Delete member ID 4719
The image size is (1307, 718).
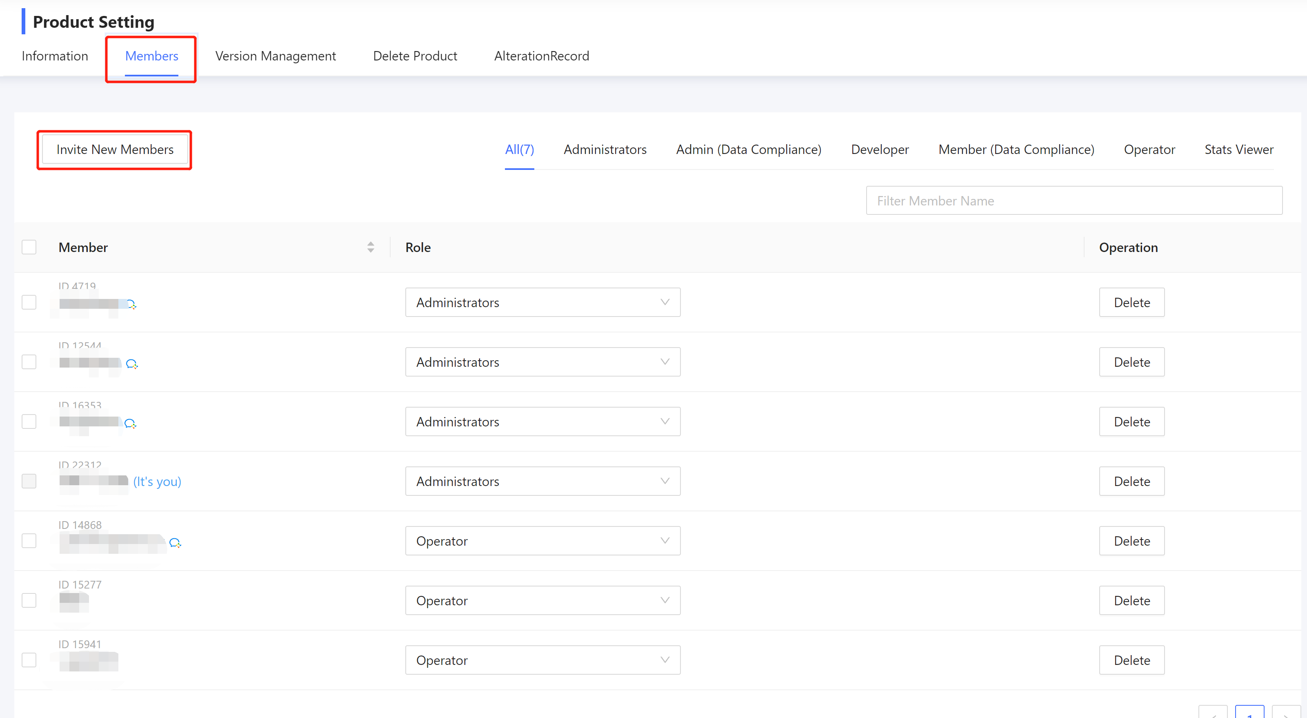[1131, 302]
